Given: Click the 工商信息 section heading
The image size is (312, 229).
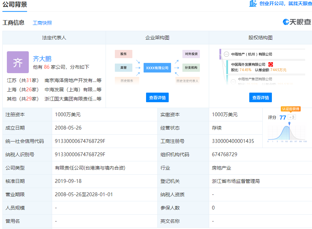Looking at the screenshot, I should (x=13, y=23).
